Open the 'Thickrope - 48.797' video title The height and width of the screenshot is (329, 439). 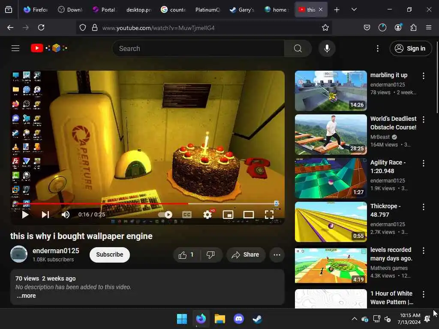pos(385,210)
